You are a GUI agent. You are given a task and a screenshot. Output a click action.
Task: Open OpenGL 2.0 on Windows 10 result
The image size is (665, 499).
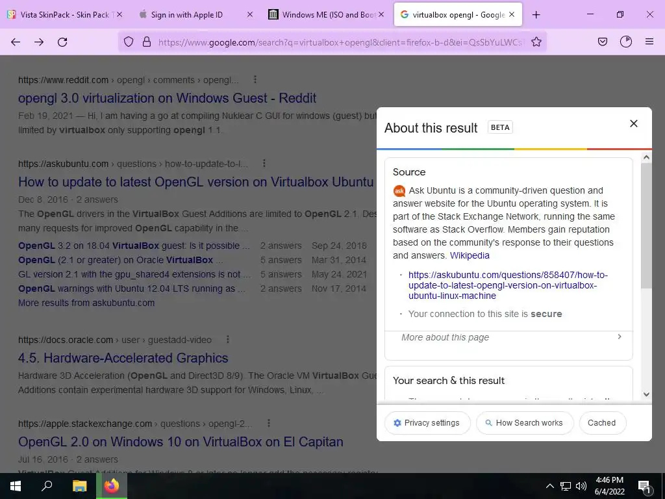click(181, 442)
